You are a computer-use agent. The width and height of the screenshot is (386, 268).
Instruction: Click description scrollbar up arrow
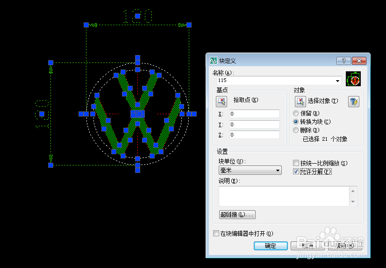point(353,191)
